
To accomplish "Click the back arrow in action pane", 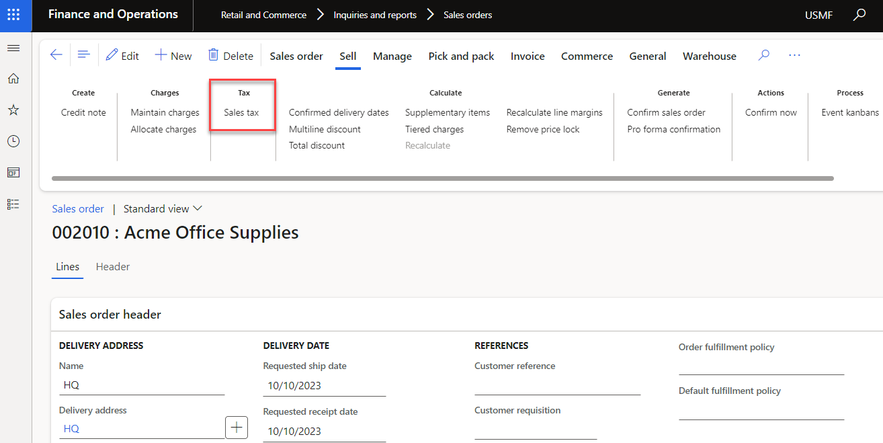I will click(x=56, y=55).
